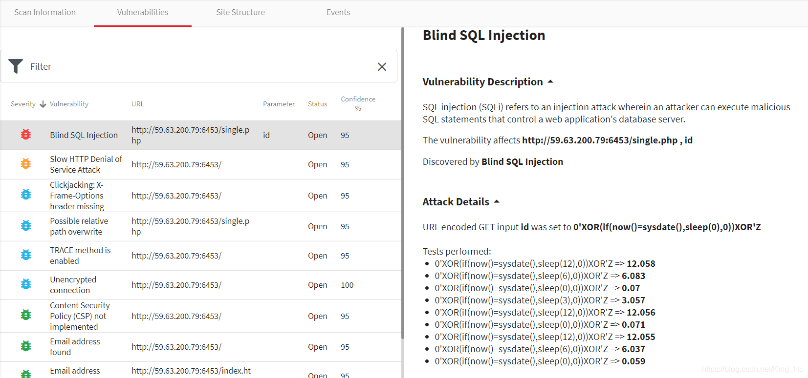Switch to the Site Structure tab
This screenshot has width=808, height=378.
coord(240,12)
